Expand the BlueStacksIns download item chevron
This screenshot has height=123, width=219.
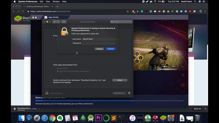39,109
